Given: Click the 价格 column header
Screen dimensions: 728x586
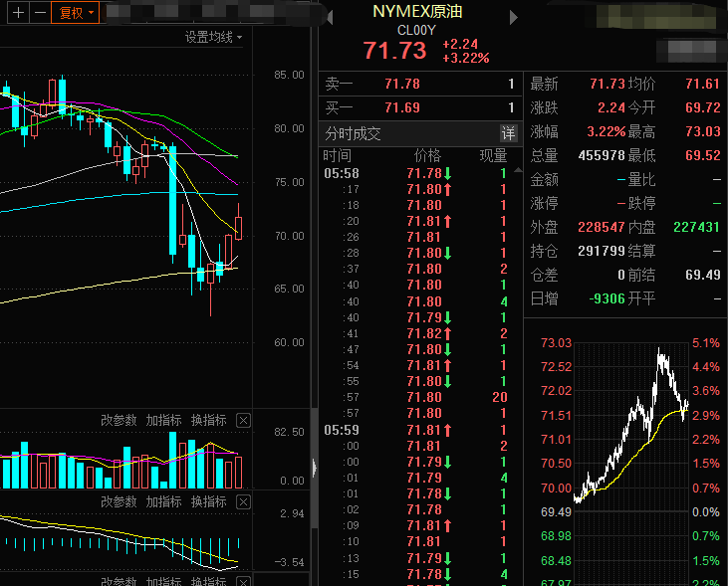Looking at the screenshot, I should pos(427,155).
